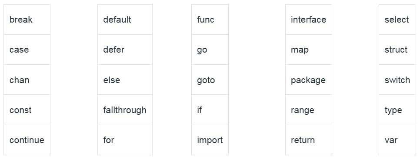This screenshot has height=160, width=420.
Task: Select the 'var' keyword cell
Action: [397, 140]
